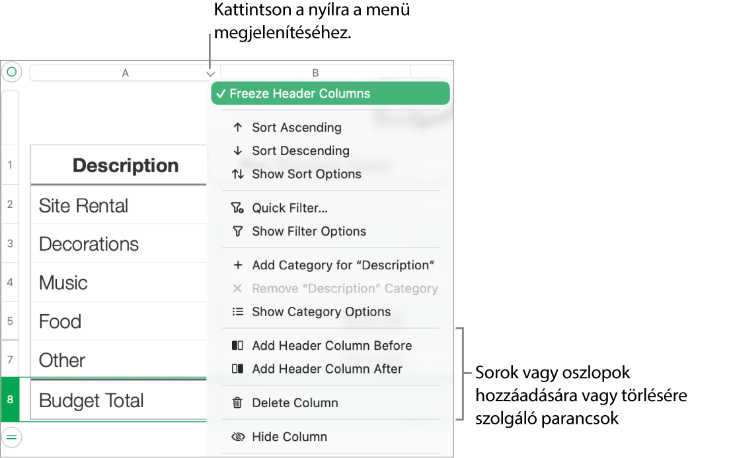Click the Show Category Options list icon

coord(238,311)
